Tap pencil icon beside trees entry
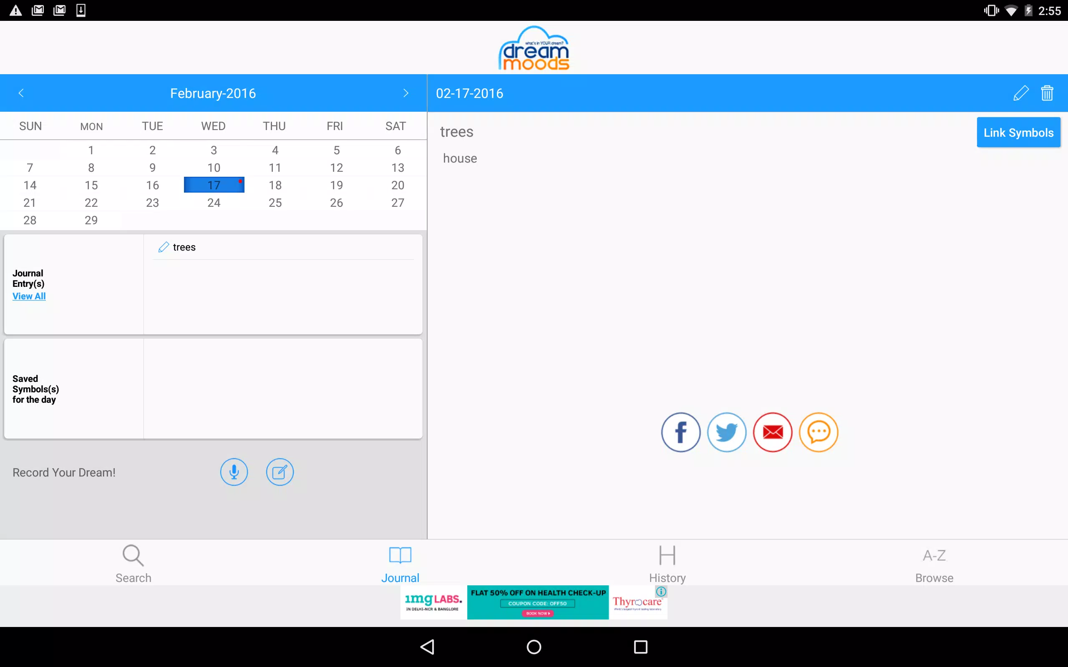Viewport: 1068px width, 667px height. (164, 247)
